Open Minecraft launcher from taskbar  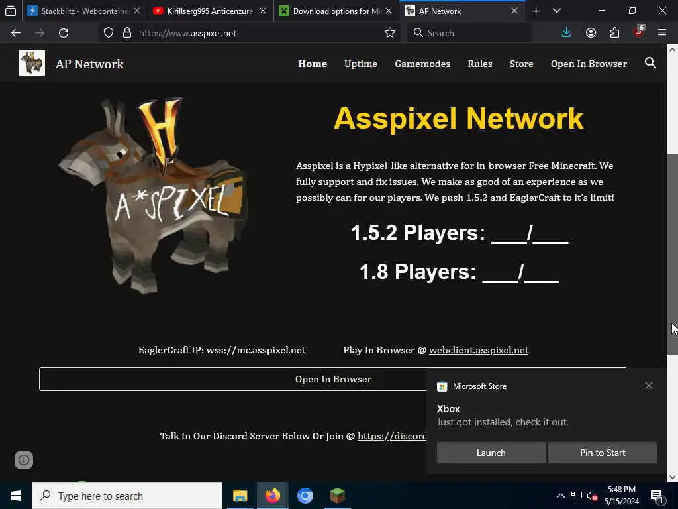[x=337, y=496]
